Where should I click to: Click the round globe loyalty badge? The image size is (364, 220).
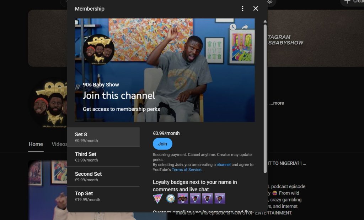171,198
